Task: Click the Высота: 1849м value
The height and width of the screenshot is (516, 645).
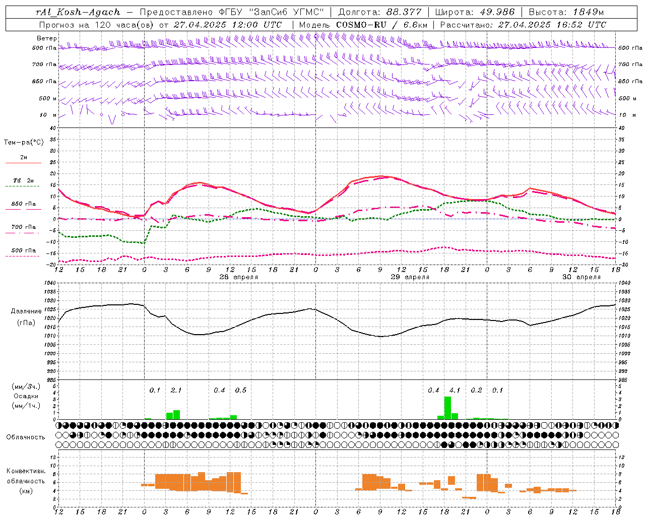Action: click(x=566, y=12)
